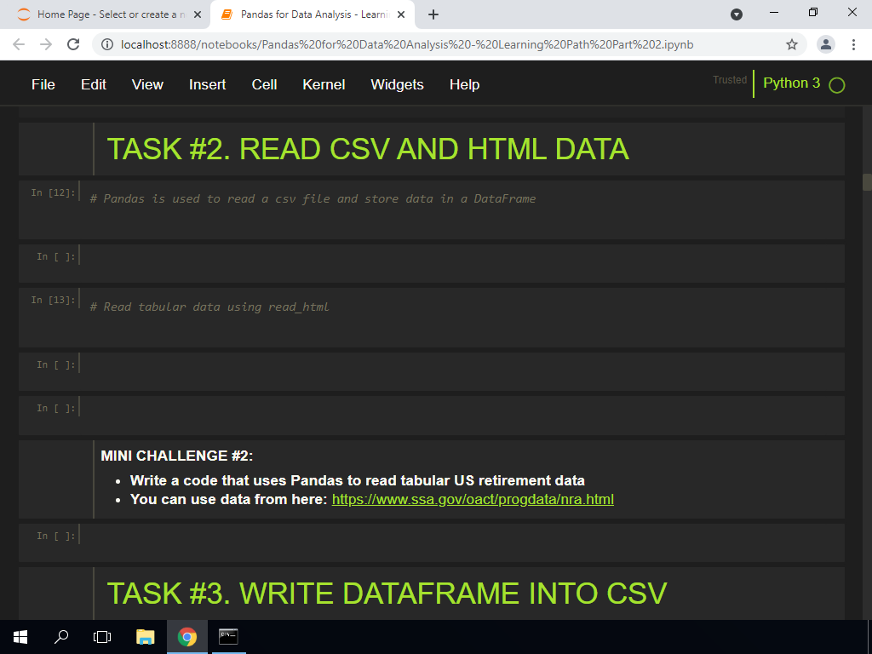Open the Help menu
The height and width of the screenshot is (654, 872).
(x=464, y=84)
